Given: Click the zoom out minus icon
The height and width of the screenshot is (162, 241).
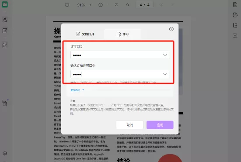Looking at the screenshot, I should pyautogui.click(x=67, y=5).
